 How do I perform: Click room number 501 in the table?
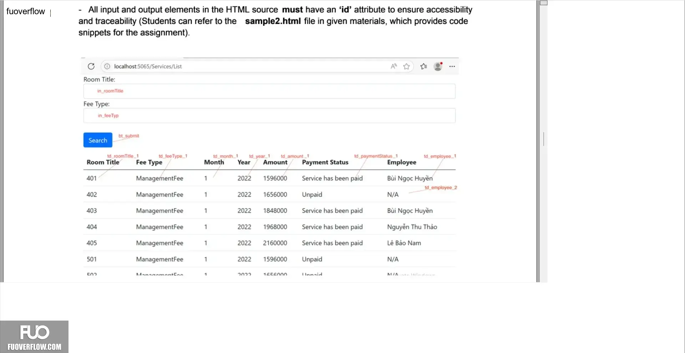(x=92, y=259)
